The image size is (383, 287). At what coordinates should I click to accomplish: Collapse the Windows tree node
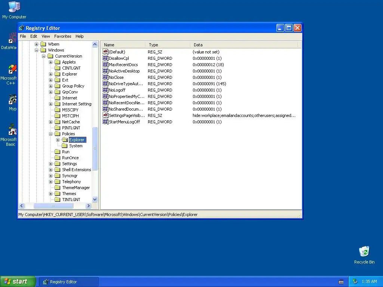tap(36, 50)
